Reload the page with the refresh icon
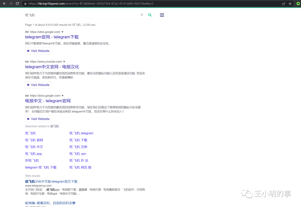The width and height of the screenshot is (301, 207). click(17, 3)
